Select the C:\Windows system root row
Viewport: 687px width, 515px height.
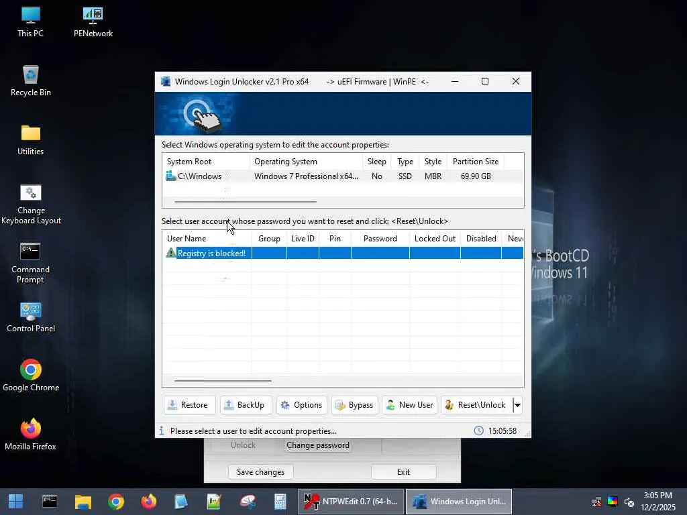pos(343,176)
